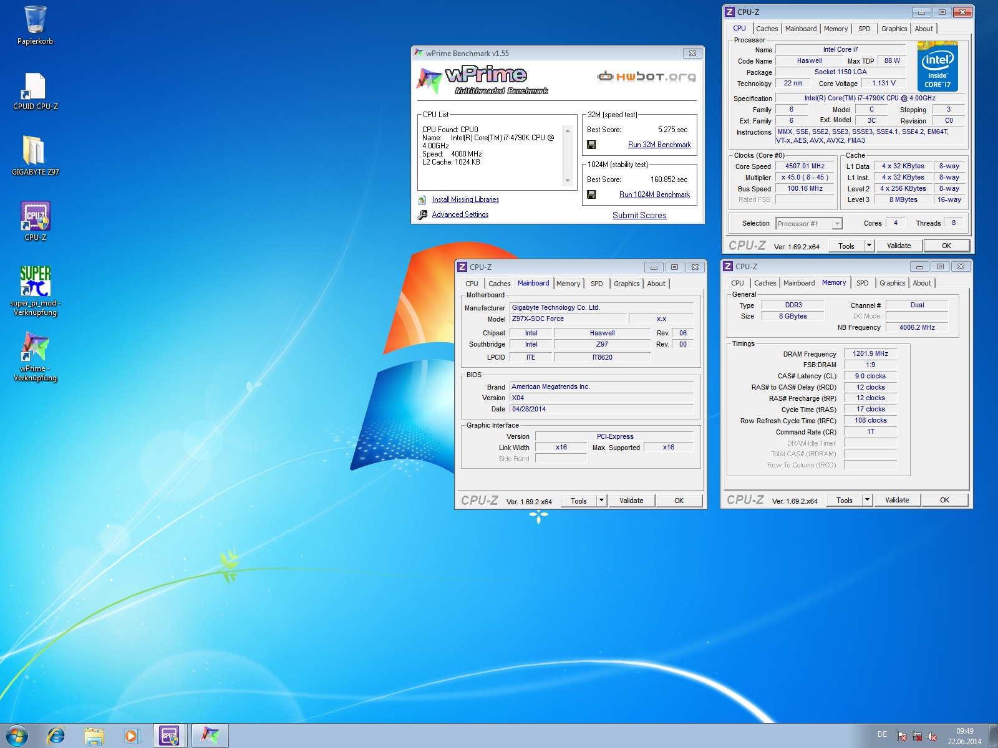998x748 pixels.
Task: Expand Tools dropdown arrow in Mainboard window
Action: click(601, 501)
